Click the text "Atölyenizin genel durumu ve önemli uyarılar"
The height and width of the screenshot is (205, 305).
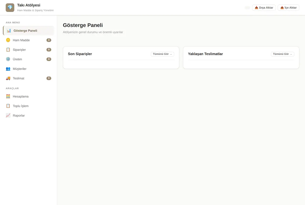click(93, 32)
